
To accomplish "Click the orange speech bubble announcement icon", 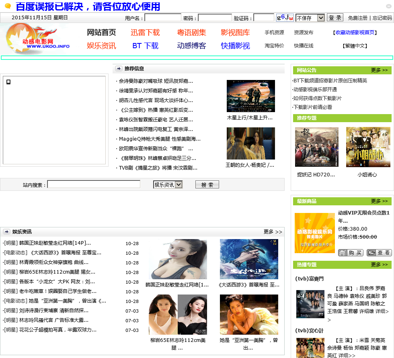I will pyautogui.click(x=8, y=6).
